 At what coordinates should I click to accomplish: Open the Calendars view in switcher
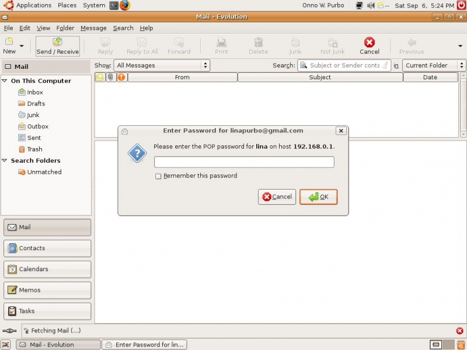click(47, 269)
